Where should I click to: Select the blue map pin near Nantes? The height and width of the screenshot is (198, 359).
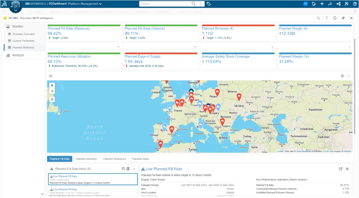point(170,108)
